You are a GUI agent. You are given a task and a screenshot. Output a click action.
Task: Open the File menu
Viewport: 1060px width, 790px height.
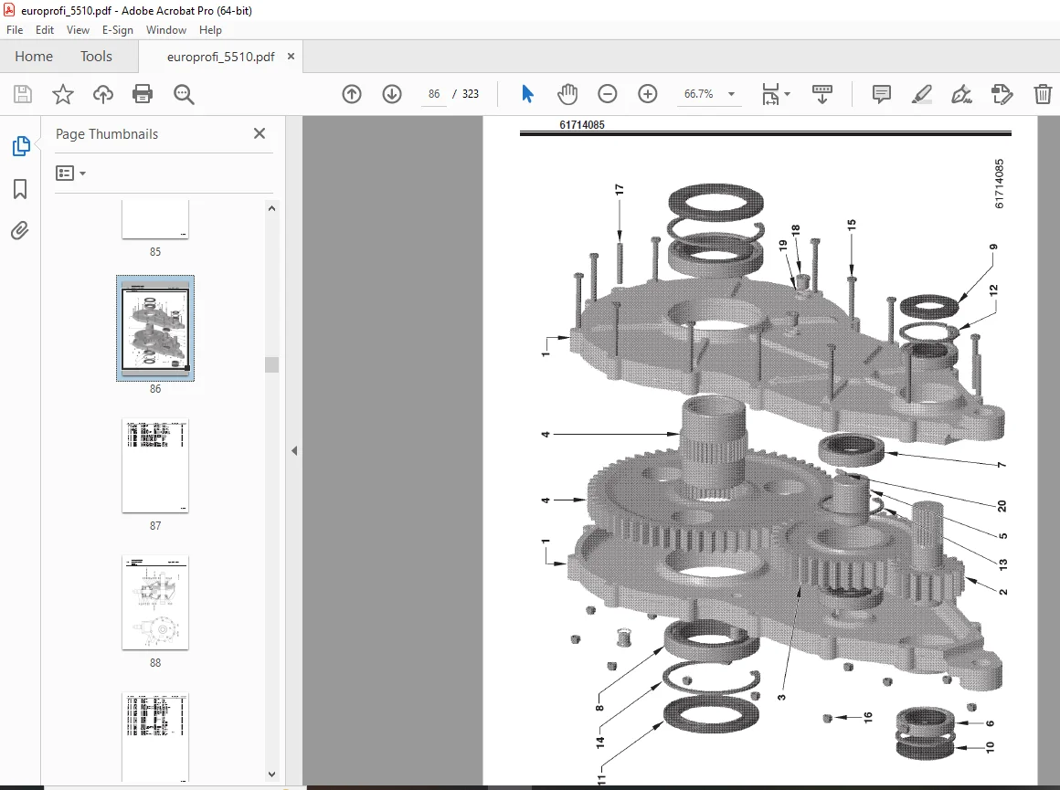[x=15, y=30]
